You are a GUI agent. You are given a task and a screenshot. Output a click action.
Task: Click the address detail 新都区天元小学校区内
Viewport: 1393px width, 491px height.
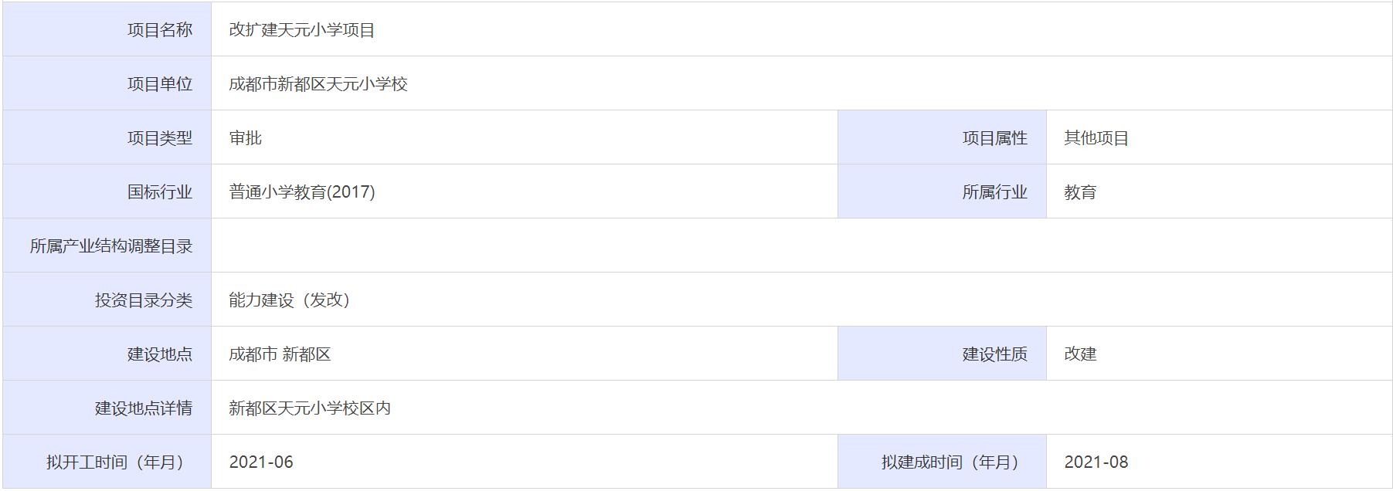(x=310, y=408)
